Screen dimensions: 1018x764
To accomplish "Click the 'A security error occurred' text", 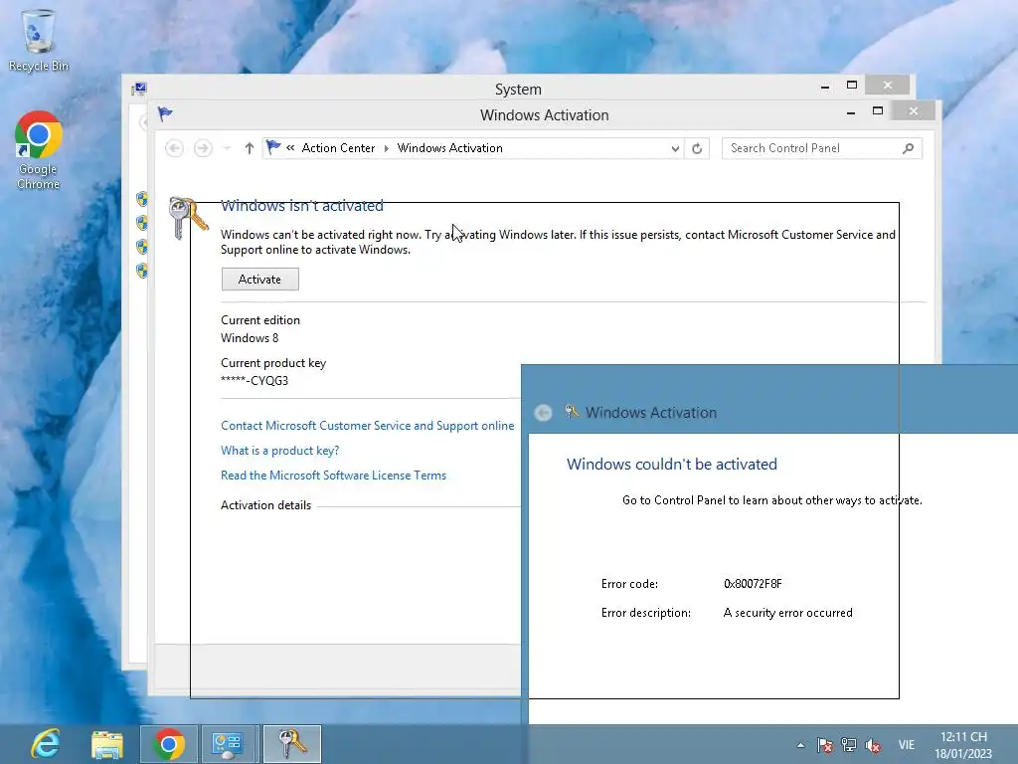I will [x=787, y=613].
